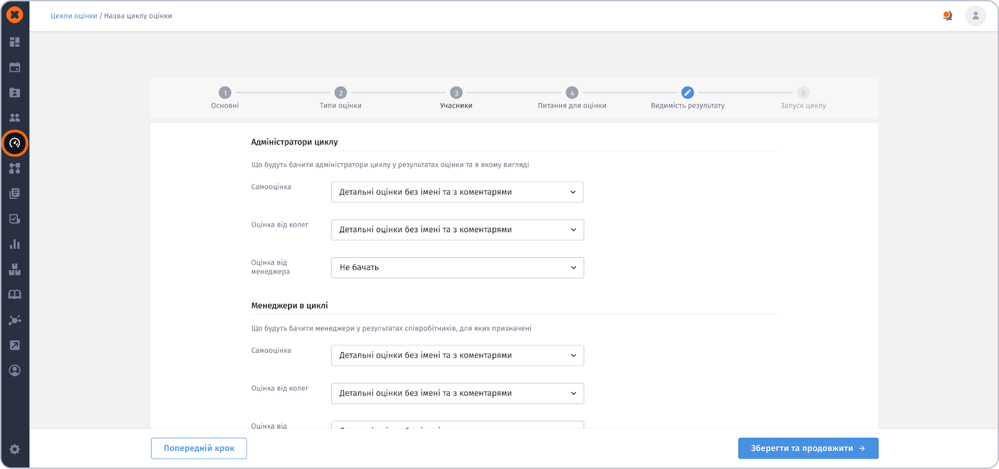The height and width of the screenshot is (469, 999).
Task: Click the highlighted speedometer assessment icon
Action: 15,143
